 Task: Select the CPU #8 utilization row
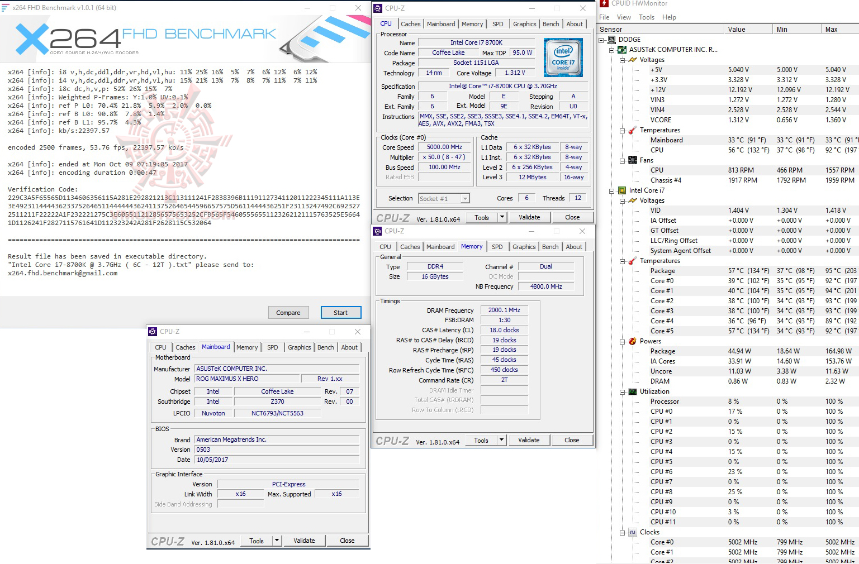tap(728, 492)
